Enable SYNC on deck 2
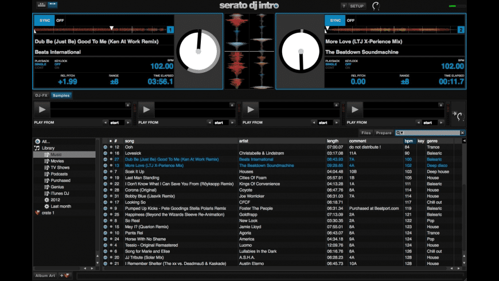This screenshot has width=499, height=281. click(x=335, y=21)
